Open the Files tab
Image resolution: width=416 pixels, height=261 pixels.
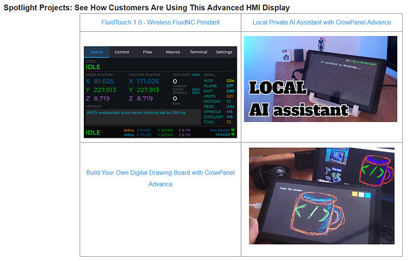click(148, 52)
